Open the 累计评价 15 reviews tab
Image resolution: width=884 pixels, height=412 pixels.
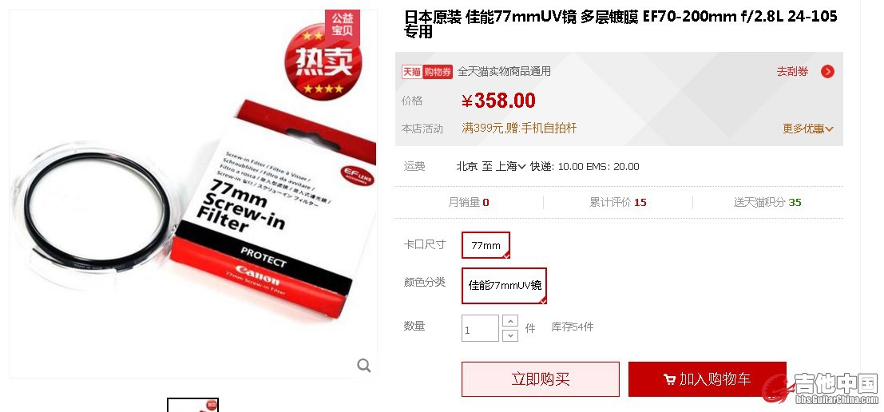click(618, 202)
